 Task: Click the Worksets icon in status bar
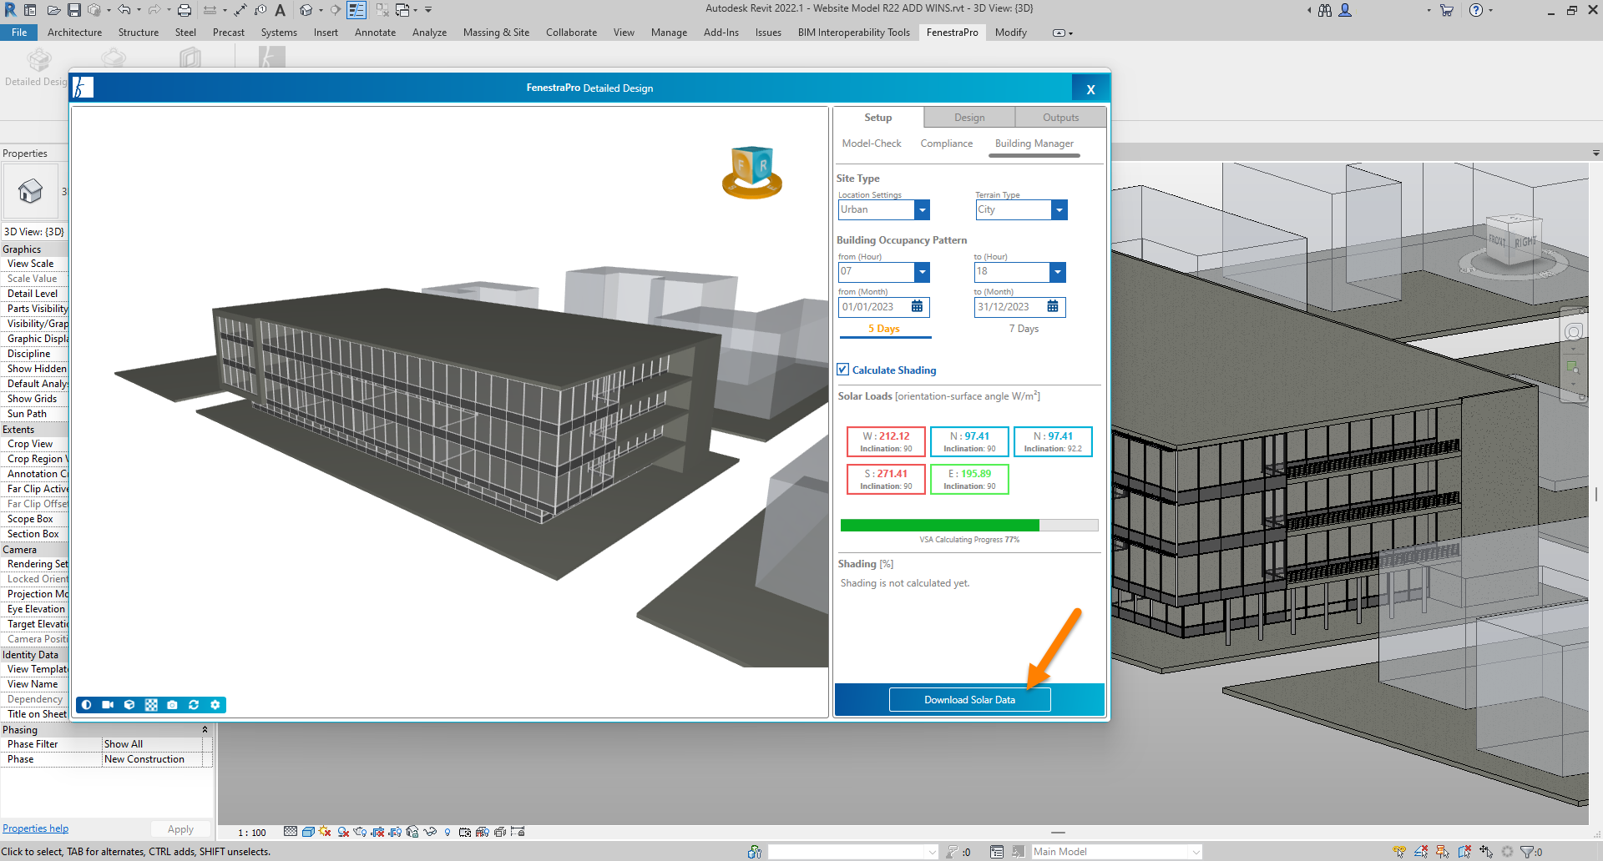coord(755,852)
